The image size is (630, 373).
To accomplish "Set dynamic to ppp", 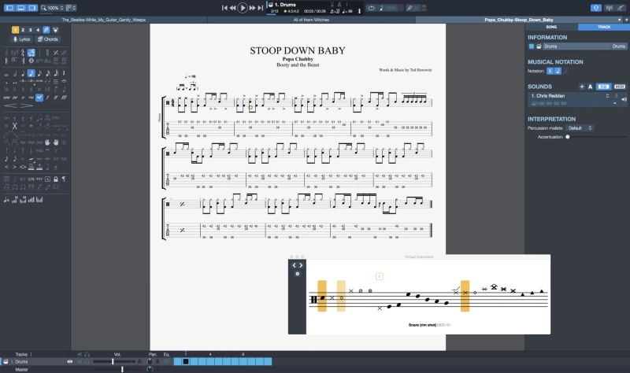I will coord(6,98).
